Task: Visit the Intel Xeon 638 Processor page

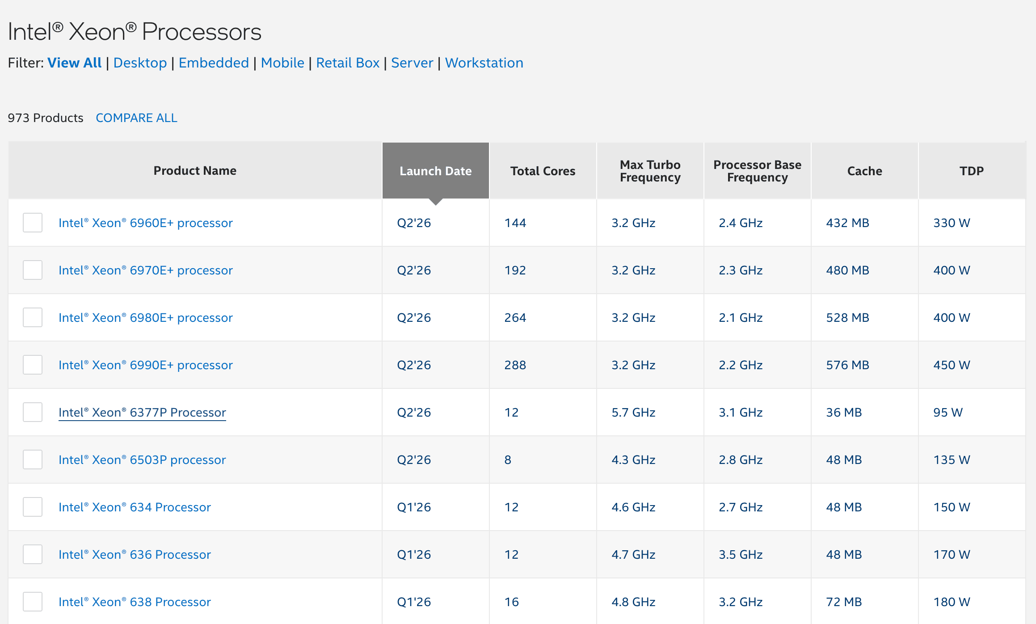Action: [135, 602]
